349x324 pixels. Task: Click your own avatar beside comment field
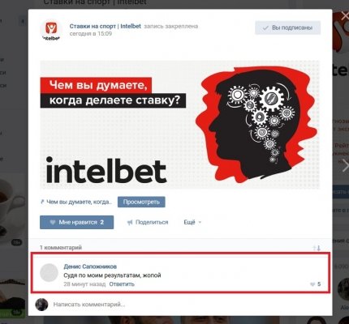click(41, 305)
